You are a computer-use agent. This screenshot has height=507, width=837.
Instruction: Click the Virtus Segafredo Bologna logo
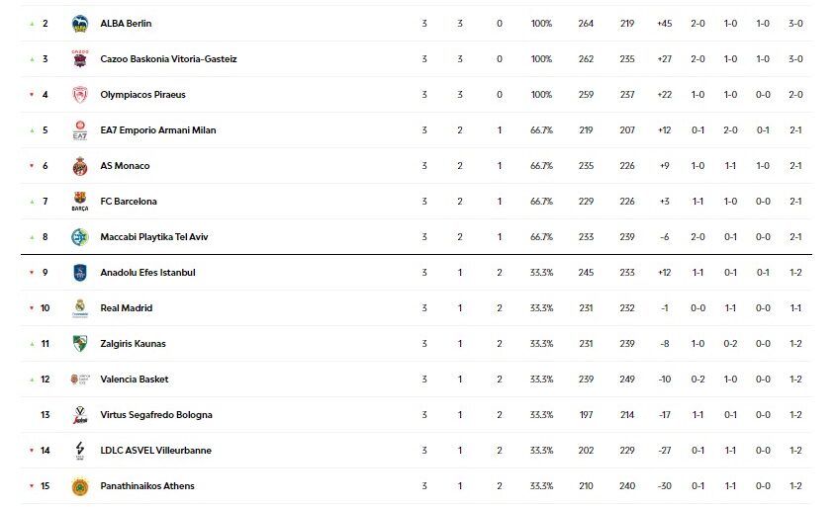80,415
